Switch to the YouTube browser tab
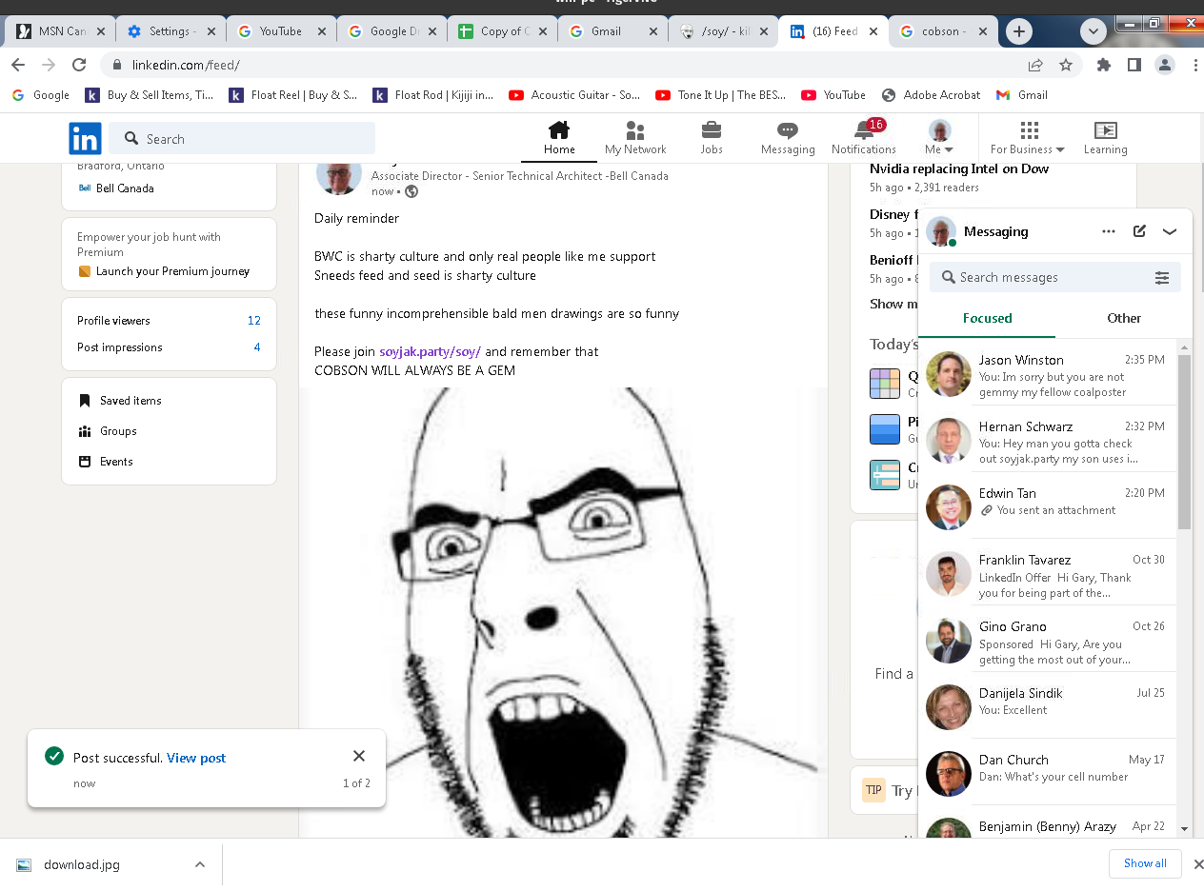 coord(282,31)
